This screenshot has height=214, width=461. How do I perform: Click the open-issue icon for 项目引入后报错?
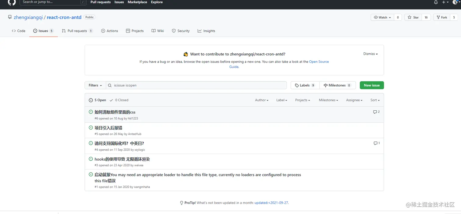[91, 128]
